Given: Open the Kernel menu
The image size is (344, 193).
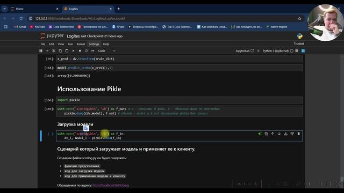Looking at the screenshot, I should (81, 44).
